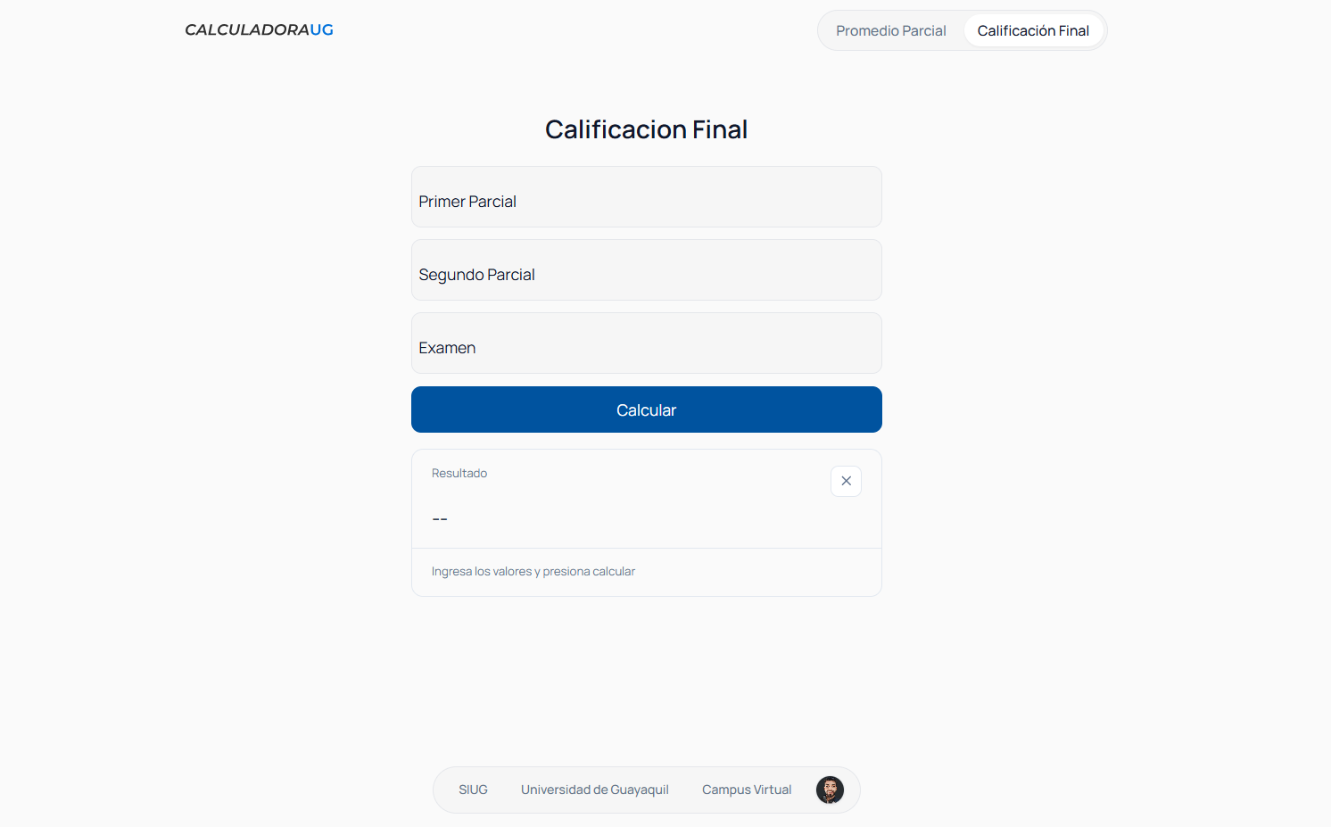Select the Calificación Final tab

tap(1033, 30)
